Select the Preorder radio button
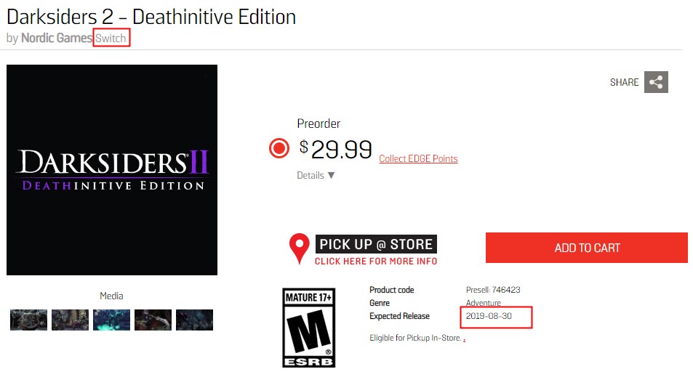Viewport: 693px width, 377px height. (x=279, y=148)
